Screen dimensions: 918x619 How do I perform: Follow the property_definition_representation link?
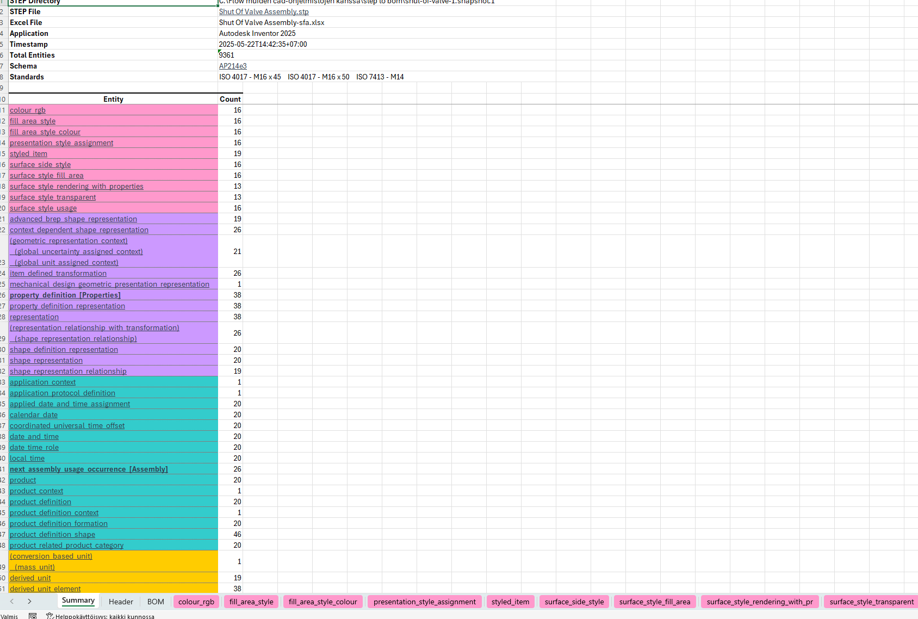pos(67,306)
